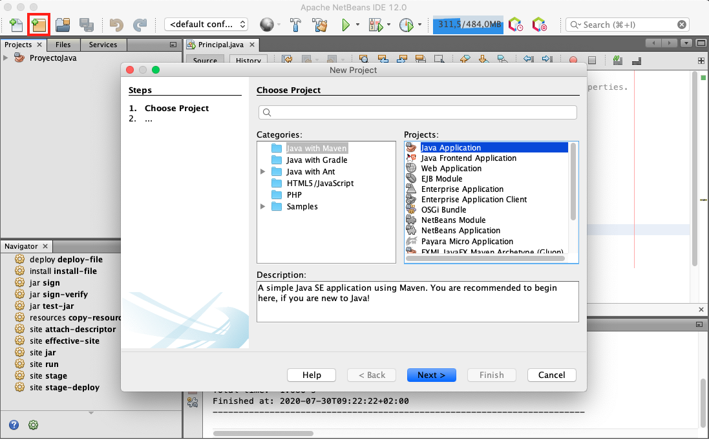Switch to the Files tab
The image size is (709, 440).
pyautogui.click(x=63, y=45)
